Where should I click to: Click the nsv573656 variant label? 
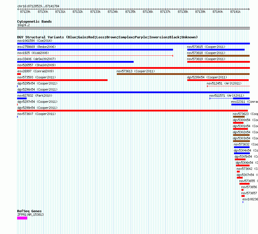(249, 187)
